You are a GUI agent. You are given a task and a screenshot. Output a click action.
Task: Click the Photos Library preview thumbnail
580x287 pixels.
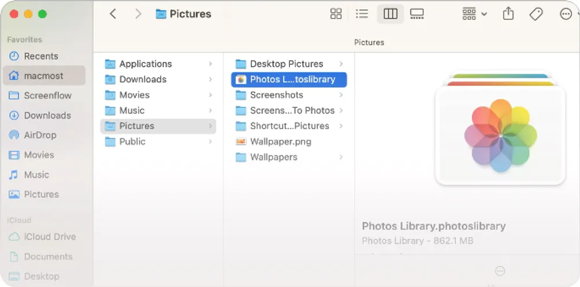[x=500, y=136]
